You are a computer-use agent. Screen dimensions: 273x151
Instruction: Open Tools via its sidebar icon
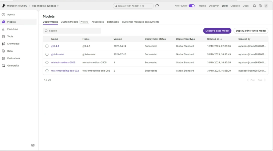point(3,36)
